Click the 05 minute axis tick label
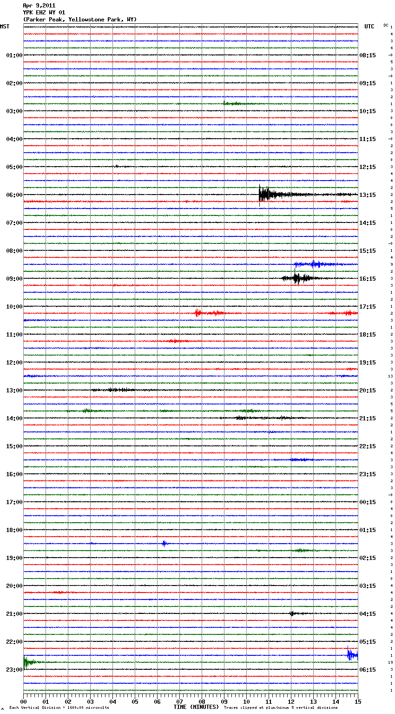The height and width of the screenshot is (714, 395). click(135, 701)
